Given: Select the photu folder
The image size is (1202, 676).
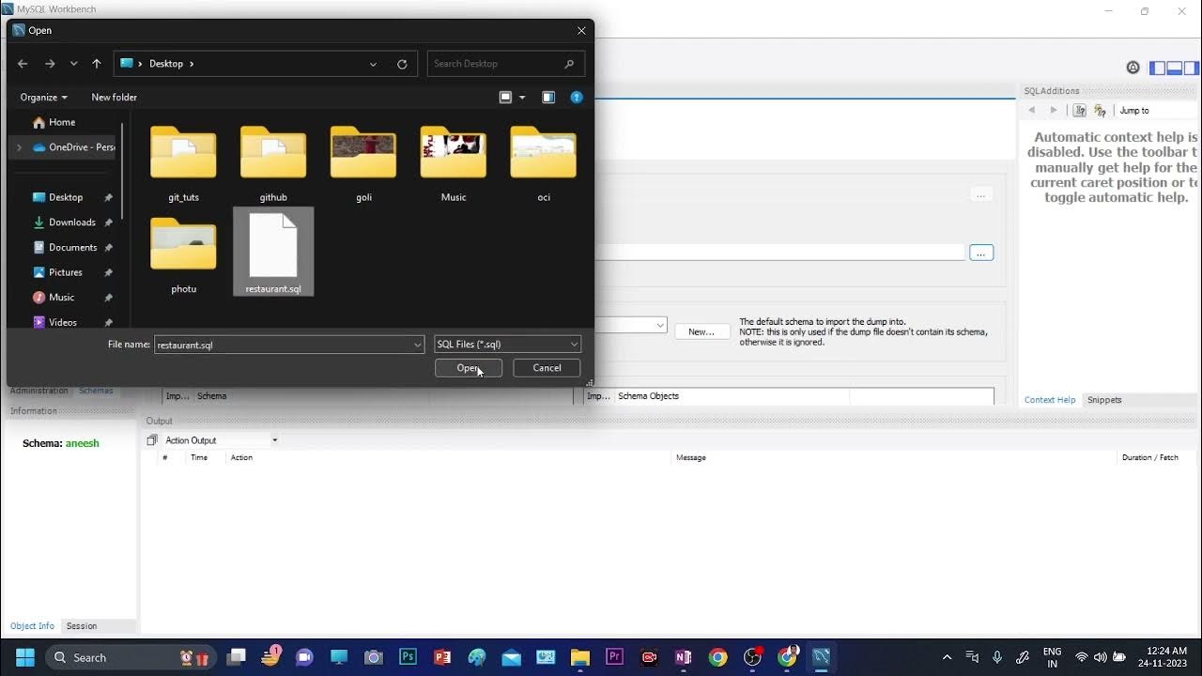Looking at the screenshot, I should 183,254.
